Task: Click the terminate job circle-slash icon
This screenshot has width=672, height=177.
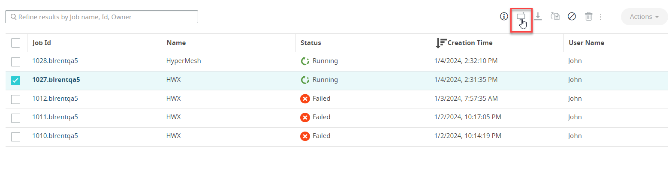Action: point(572,17)
